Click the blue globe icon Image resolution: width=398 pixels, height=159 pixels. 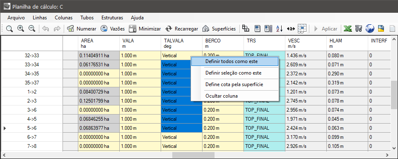pos(370,29)
